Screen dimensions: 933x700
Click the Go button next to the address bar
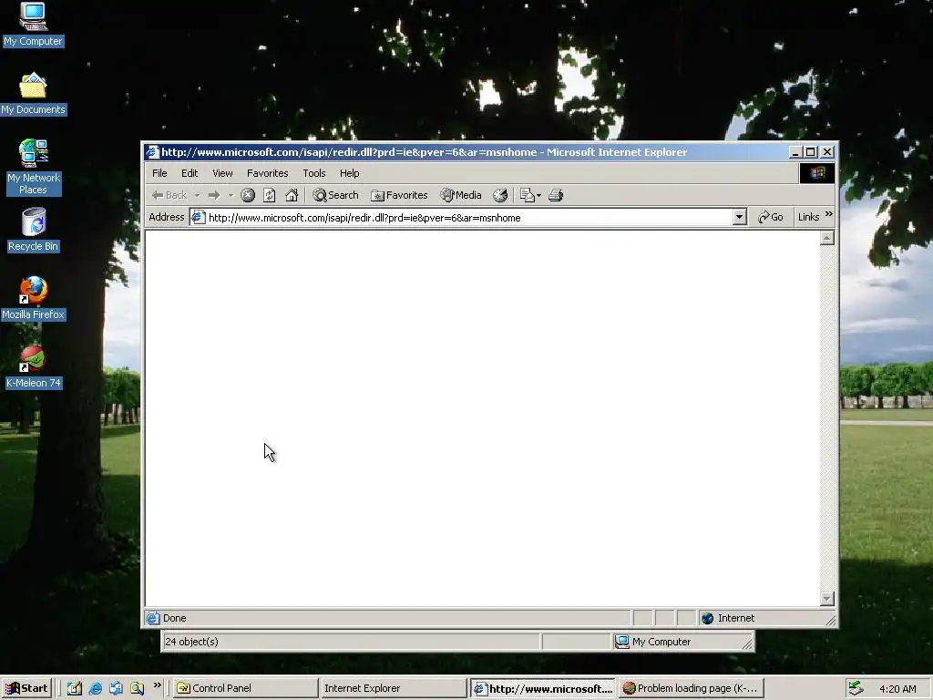click(x=771, y=217)
